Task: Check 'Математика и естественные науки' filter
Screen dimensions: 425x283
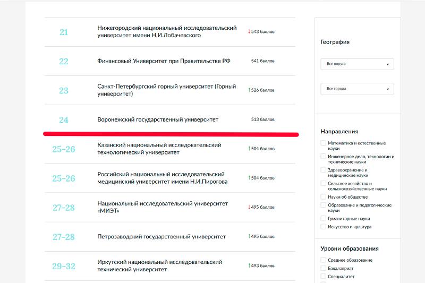Action: tap(324, 143)
